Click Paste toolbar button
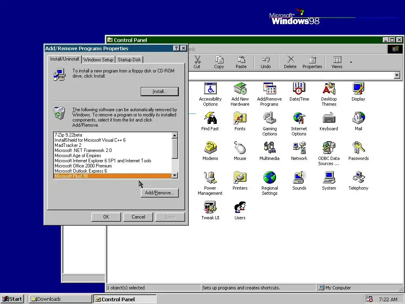Viewport: 405px width, 304px height. click(241, 62)
